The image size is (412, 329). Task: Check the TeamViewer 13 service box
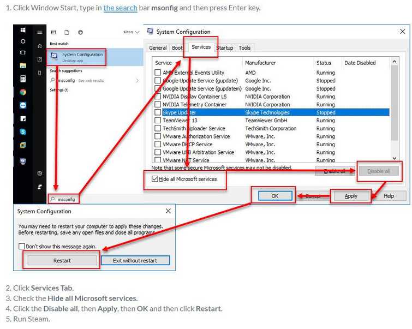(x=158, y=121)
